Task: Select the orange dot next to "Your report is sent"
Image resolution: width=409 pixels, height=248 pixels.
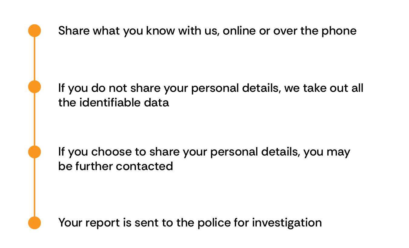Action: click(35, 223)
